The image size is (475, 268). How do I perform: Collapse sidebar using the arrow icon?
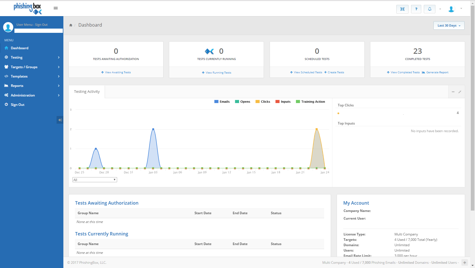tap(60, 120)
